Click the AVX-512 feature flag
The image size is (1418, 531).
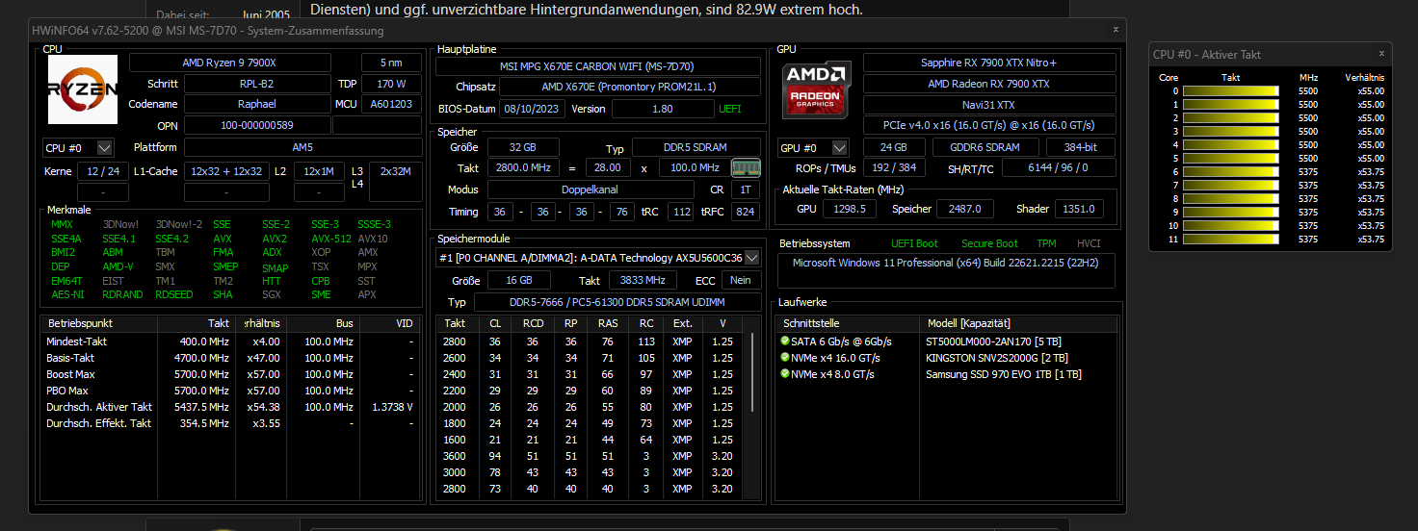tap(330, 239)
